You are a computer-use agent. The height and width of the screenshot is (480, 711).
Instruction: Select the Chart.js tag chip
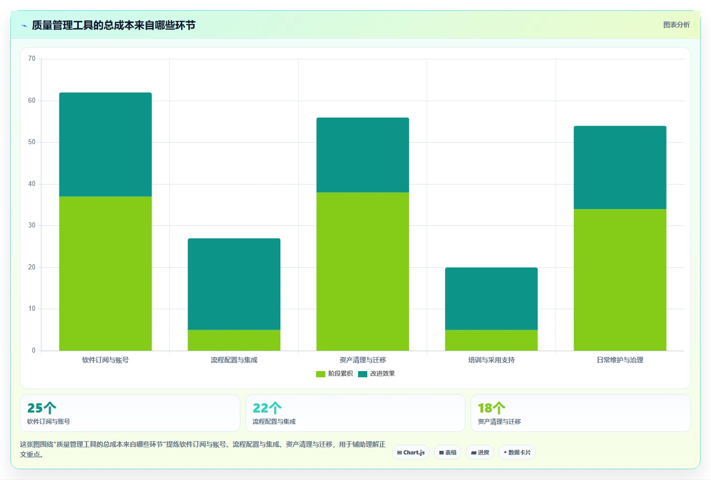click(411, 452)
